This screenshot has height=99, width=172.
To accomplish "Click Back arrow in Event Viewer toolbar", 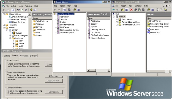I will [x=55, y=10].
